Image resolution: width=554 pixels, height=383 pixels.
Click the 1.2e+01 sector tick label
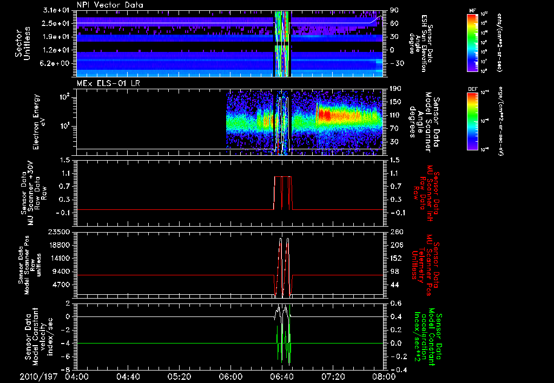(x=56, y=50)
